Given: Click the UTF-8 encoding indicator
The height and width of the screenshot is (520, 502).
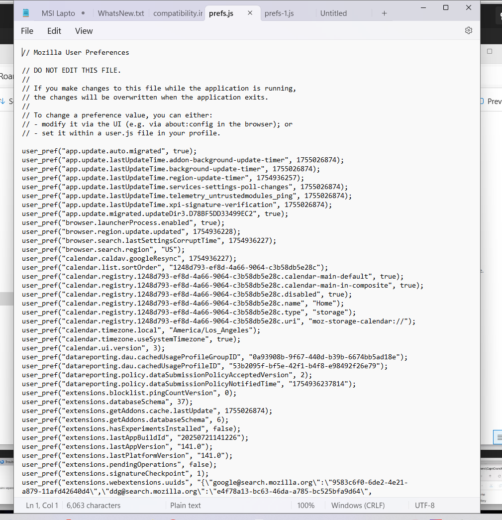Looking at the screenshot, I should [x=425, y=506].
